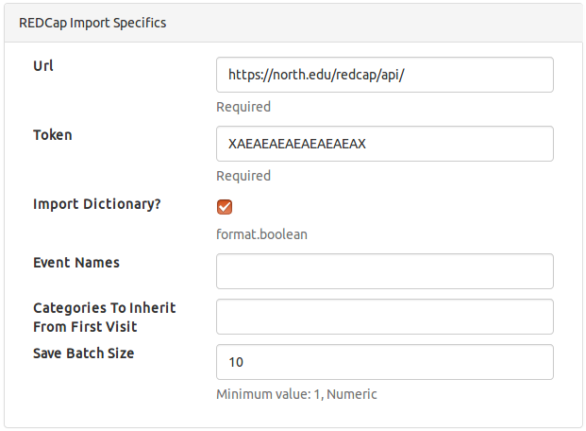Click the Event Names label
Screen dimensions: 586x431
coord(76,262)
